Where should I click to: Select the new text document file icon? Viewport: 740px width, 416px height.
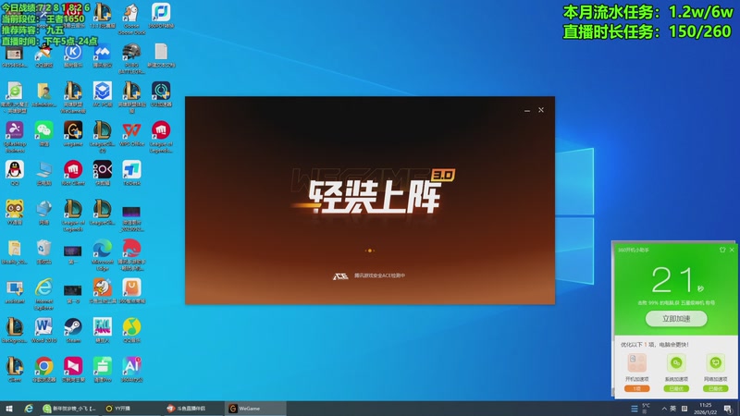(161, 55)
